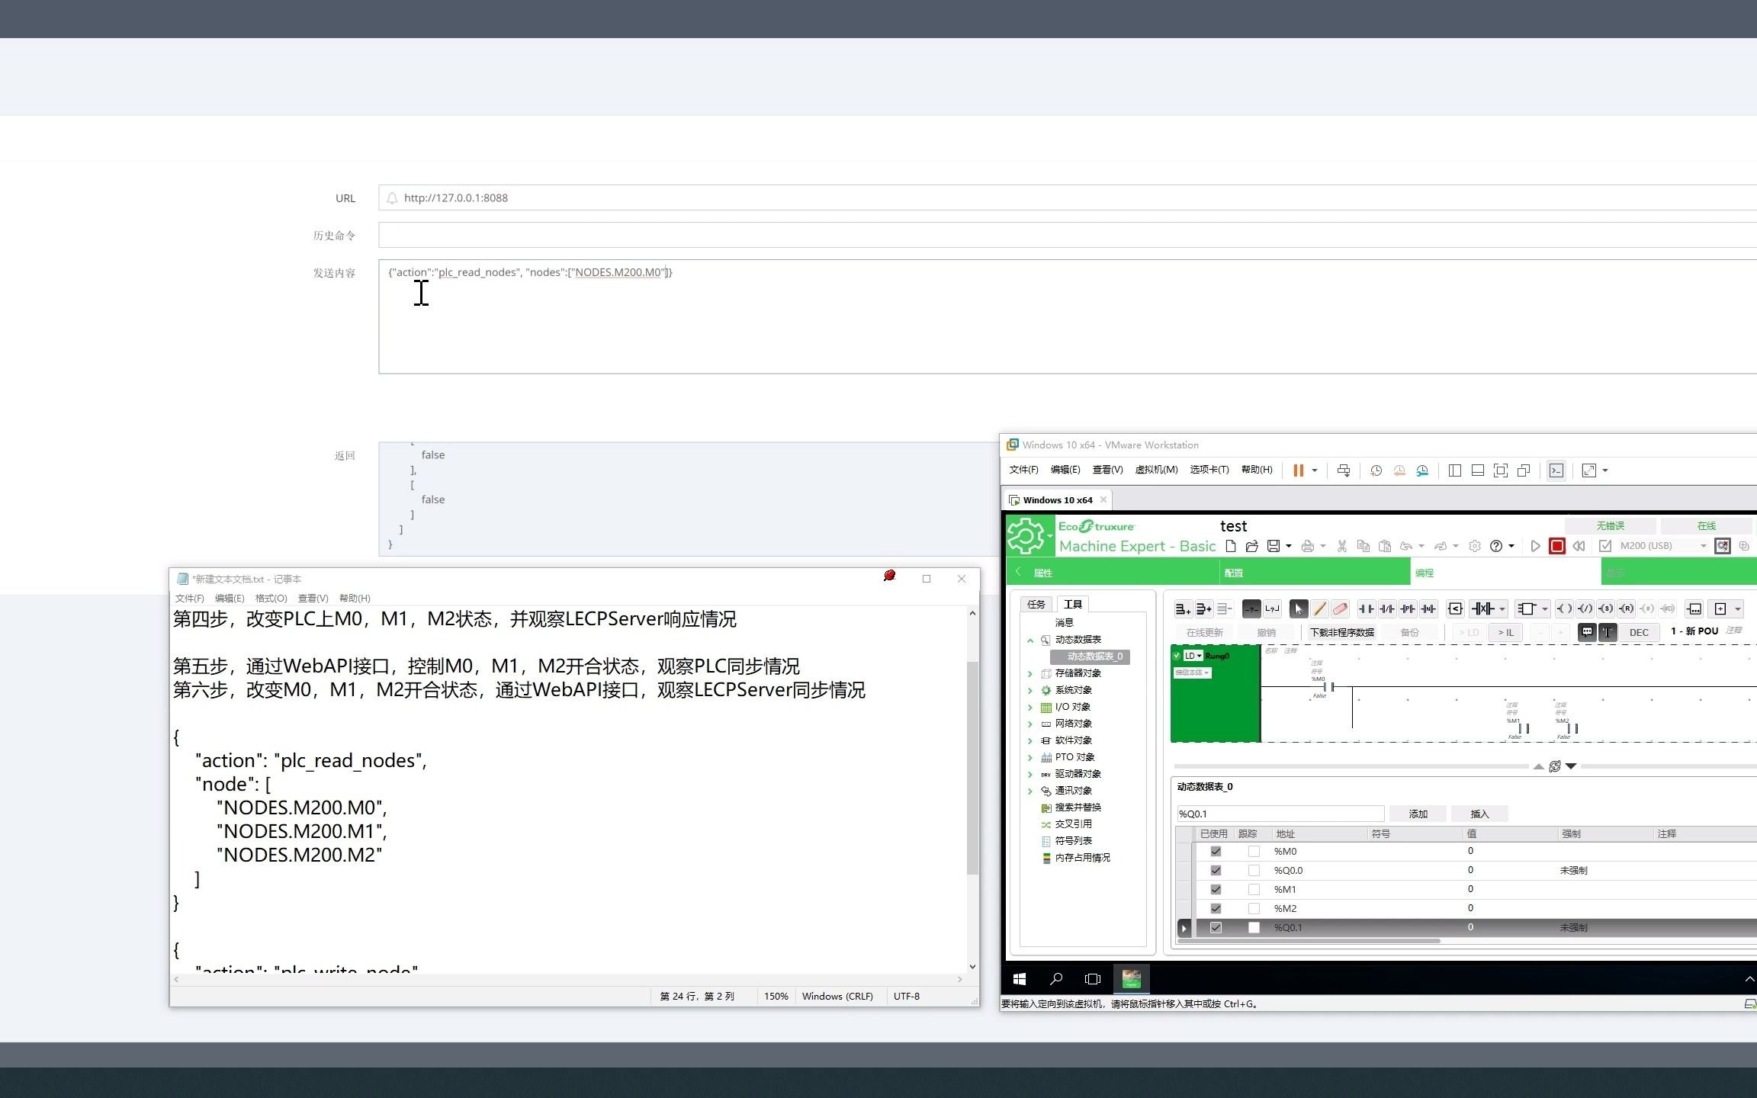The height and width of the screenshot is (1098, 1757).
Task: Open the LD language dropdown on Rung0
Action: tap(1199, 656)
